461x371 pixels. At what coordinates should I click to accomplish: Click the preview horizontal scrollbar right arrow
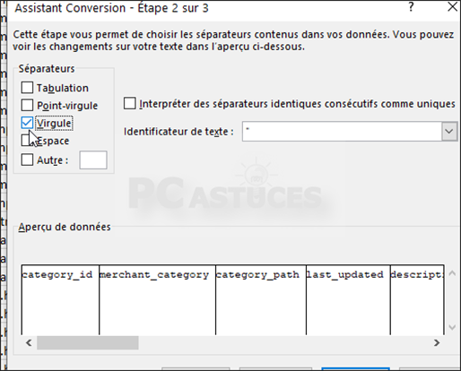tap(437, 342)
